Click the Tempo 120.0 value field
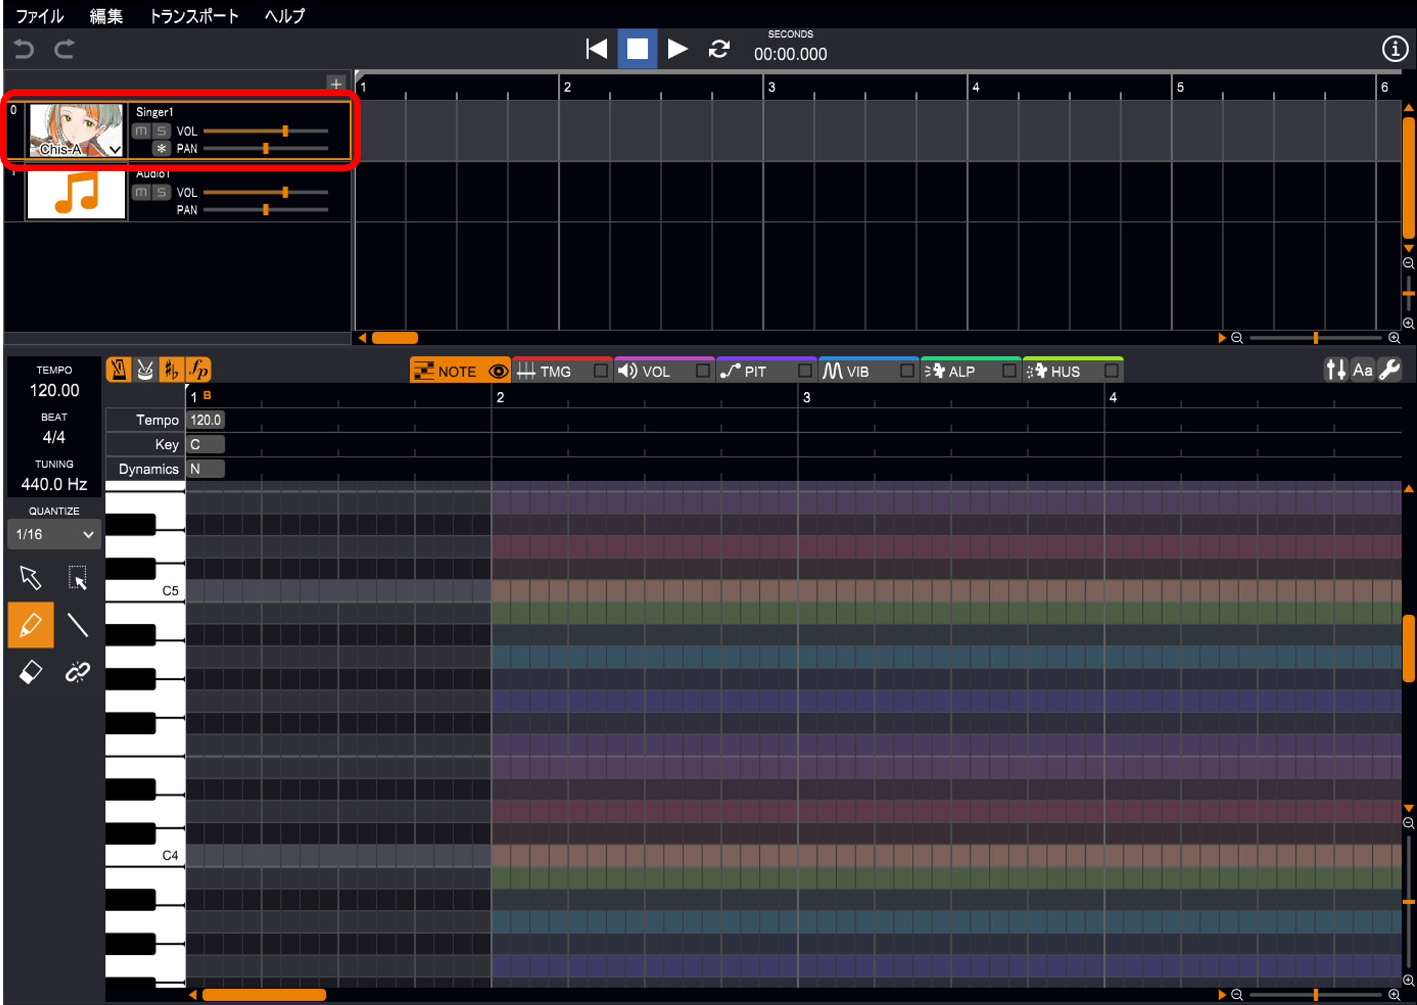This screenshot has width=1417, height=1005. 206,420
